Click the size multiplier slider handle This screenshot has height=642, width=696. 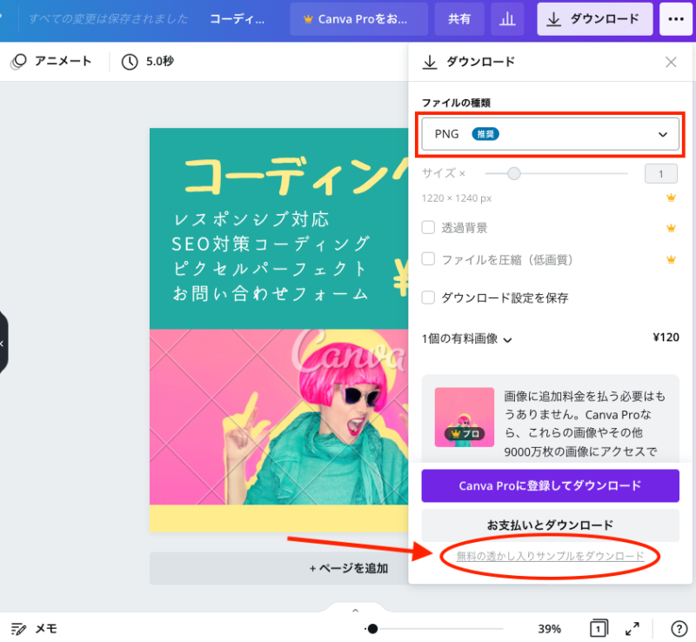513,174
